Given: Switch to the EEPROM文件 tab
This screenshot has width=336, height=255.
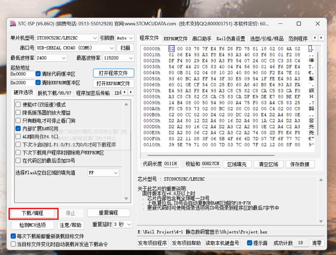Looking at the screenshot, I should [x=176, y=39].
